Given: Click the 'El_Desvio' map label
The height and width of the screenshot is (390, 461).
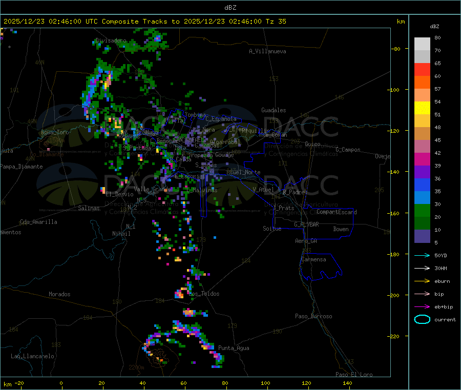Looking at the screenshot, I should 119,194.
